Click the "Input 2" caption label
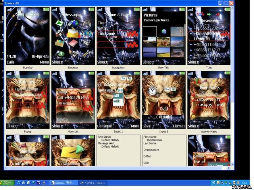 pyautogui.click(x=164, y=131)
